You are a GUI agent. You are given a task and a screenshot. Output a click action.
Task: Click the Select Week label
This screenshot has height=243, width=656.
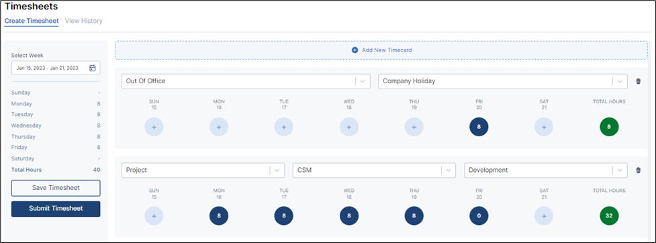pyautogui.click(x=28, y=55)
